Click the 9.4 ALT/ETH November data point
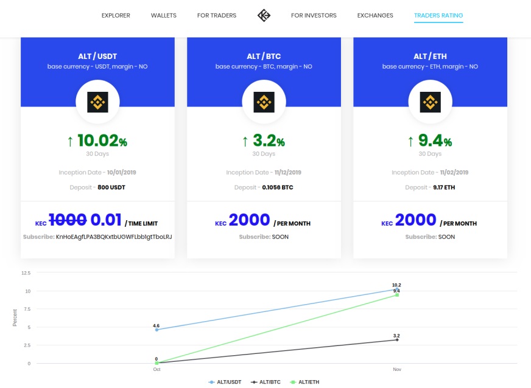531x388 pixels. pos(397,295)
